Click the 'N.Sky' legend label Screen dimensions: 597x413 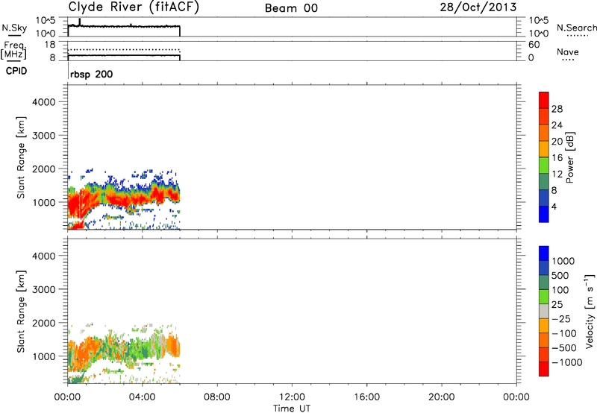[14, 28]
